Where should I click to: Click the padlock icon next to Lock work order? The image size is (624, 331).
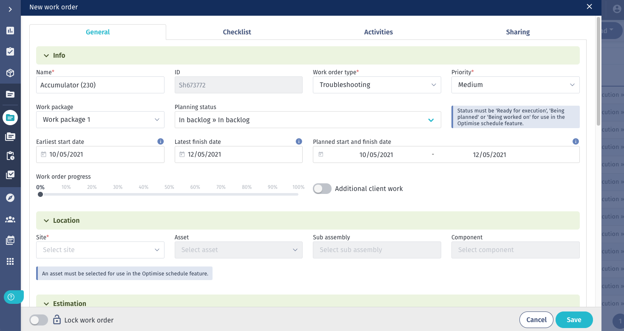click(57, 320)
